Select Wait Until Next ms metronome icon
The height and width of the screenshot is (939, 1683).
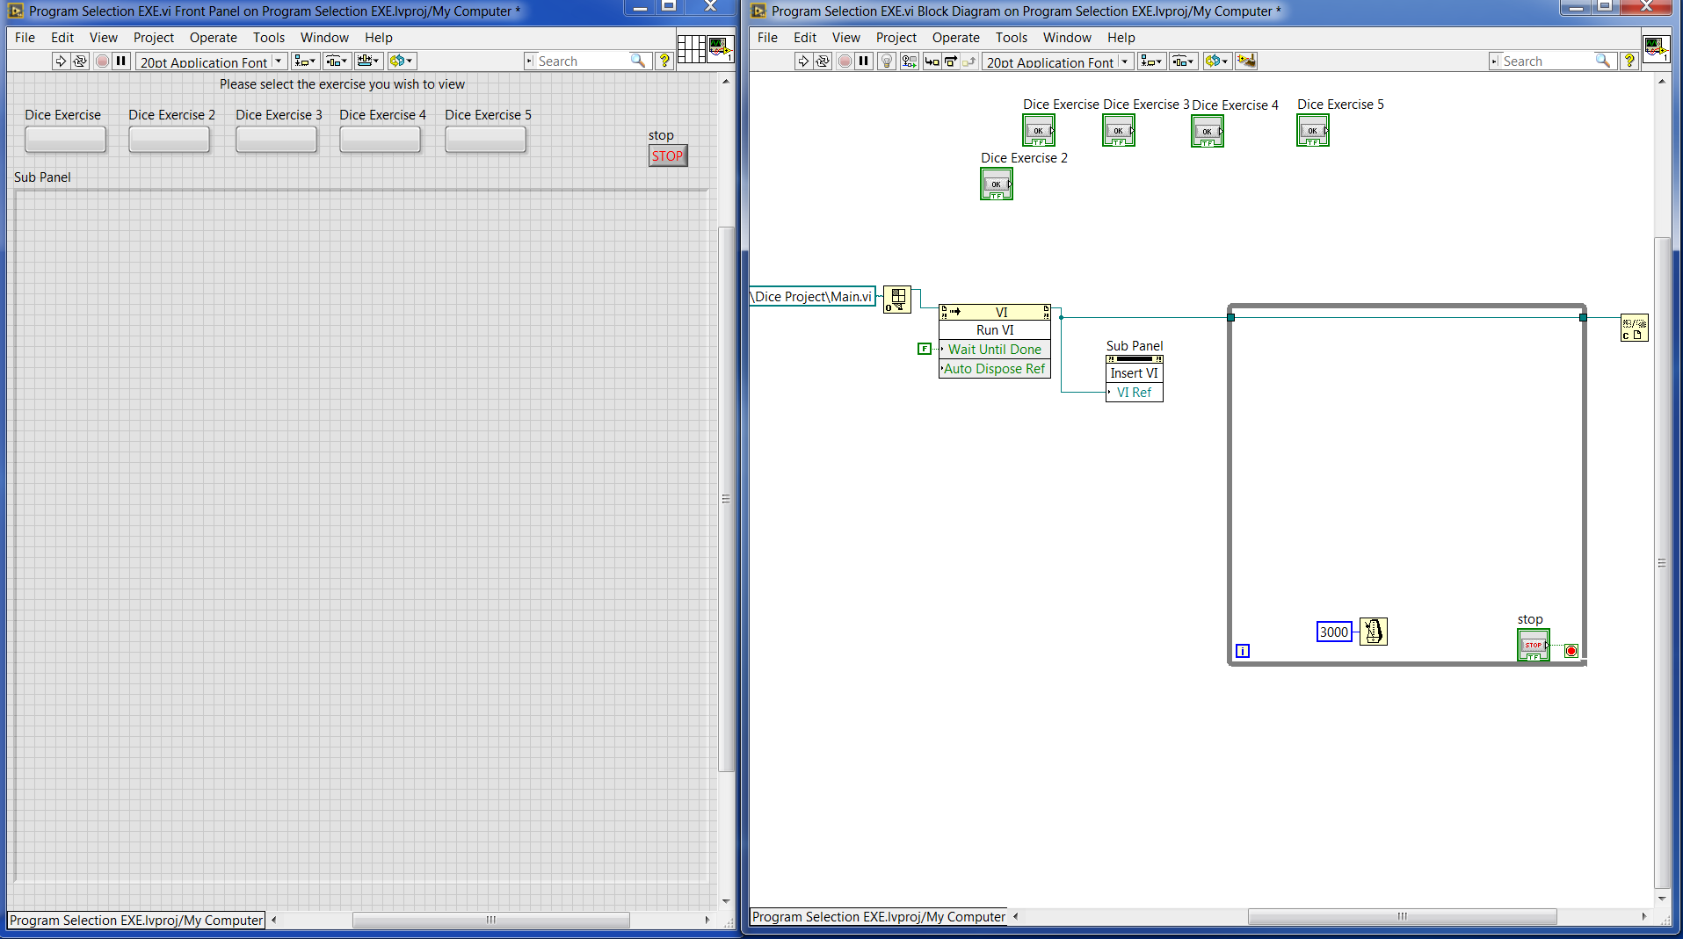pos(1374,632)
